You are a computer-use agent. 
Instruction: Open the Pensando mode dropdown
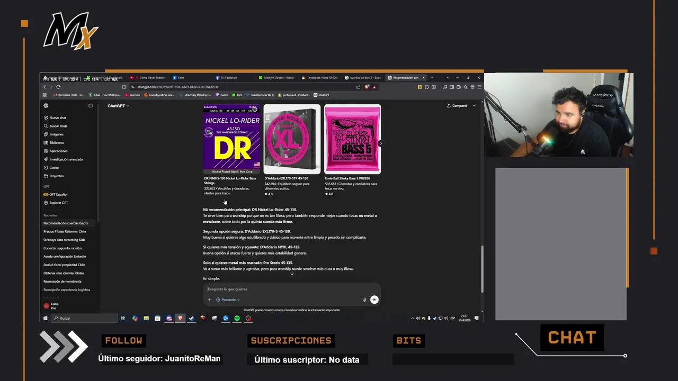228,300
